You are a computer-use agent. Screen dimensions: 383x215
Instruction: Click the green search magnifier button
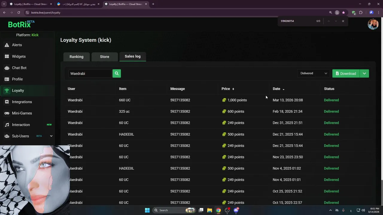tap(117, 73)
